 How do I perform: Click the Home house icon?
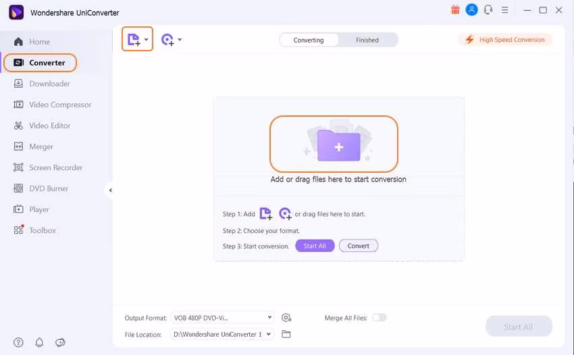click(x=18, y=42)
